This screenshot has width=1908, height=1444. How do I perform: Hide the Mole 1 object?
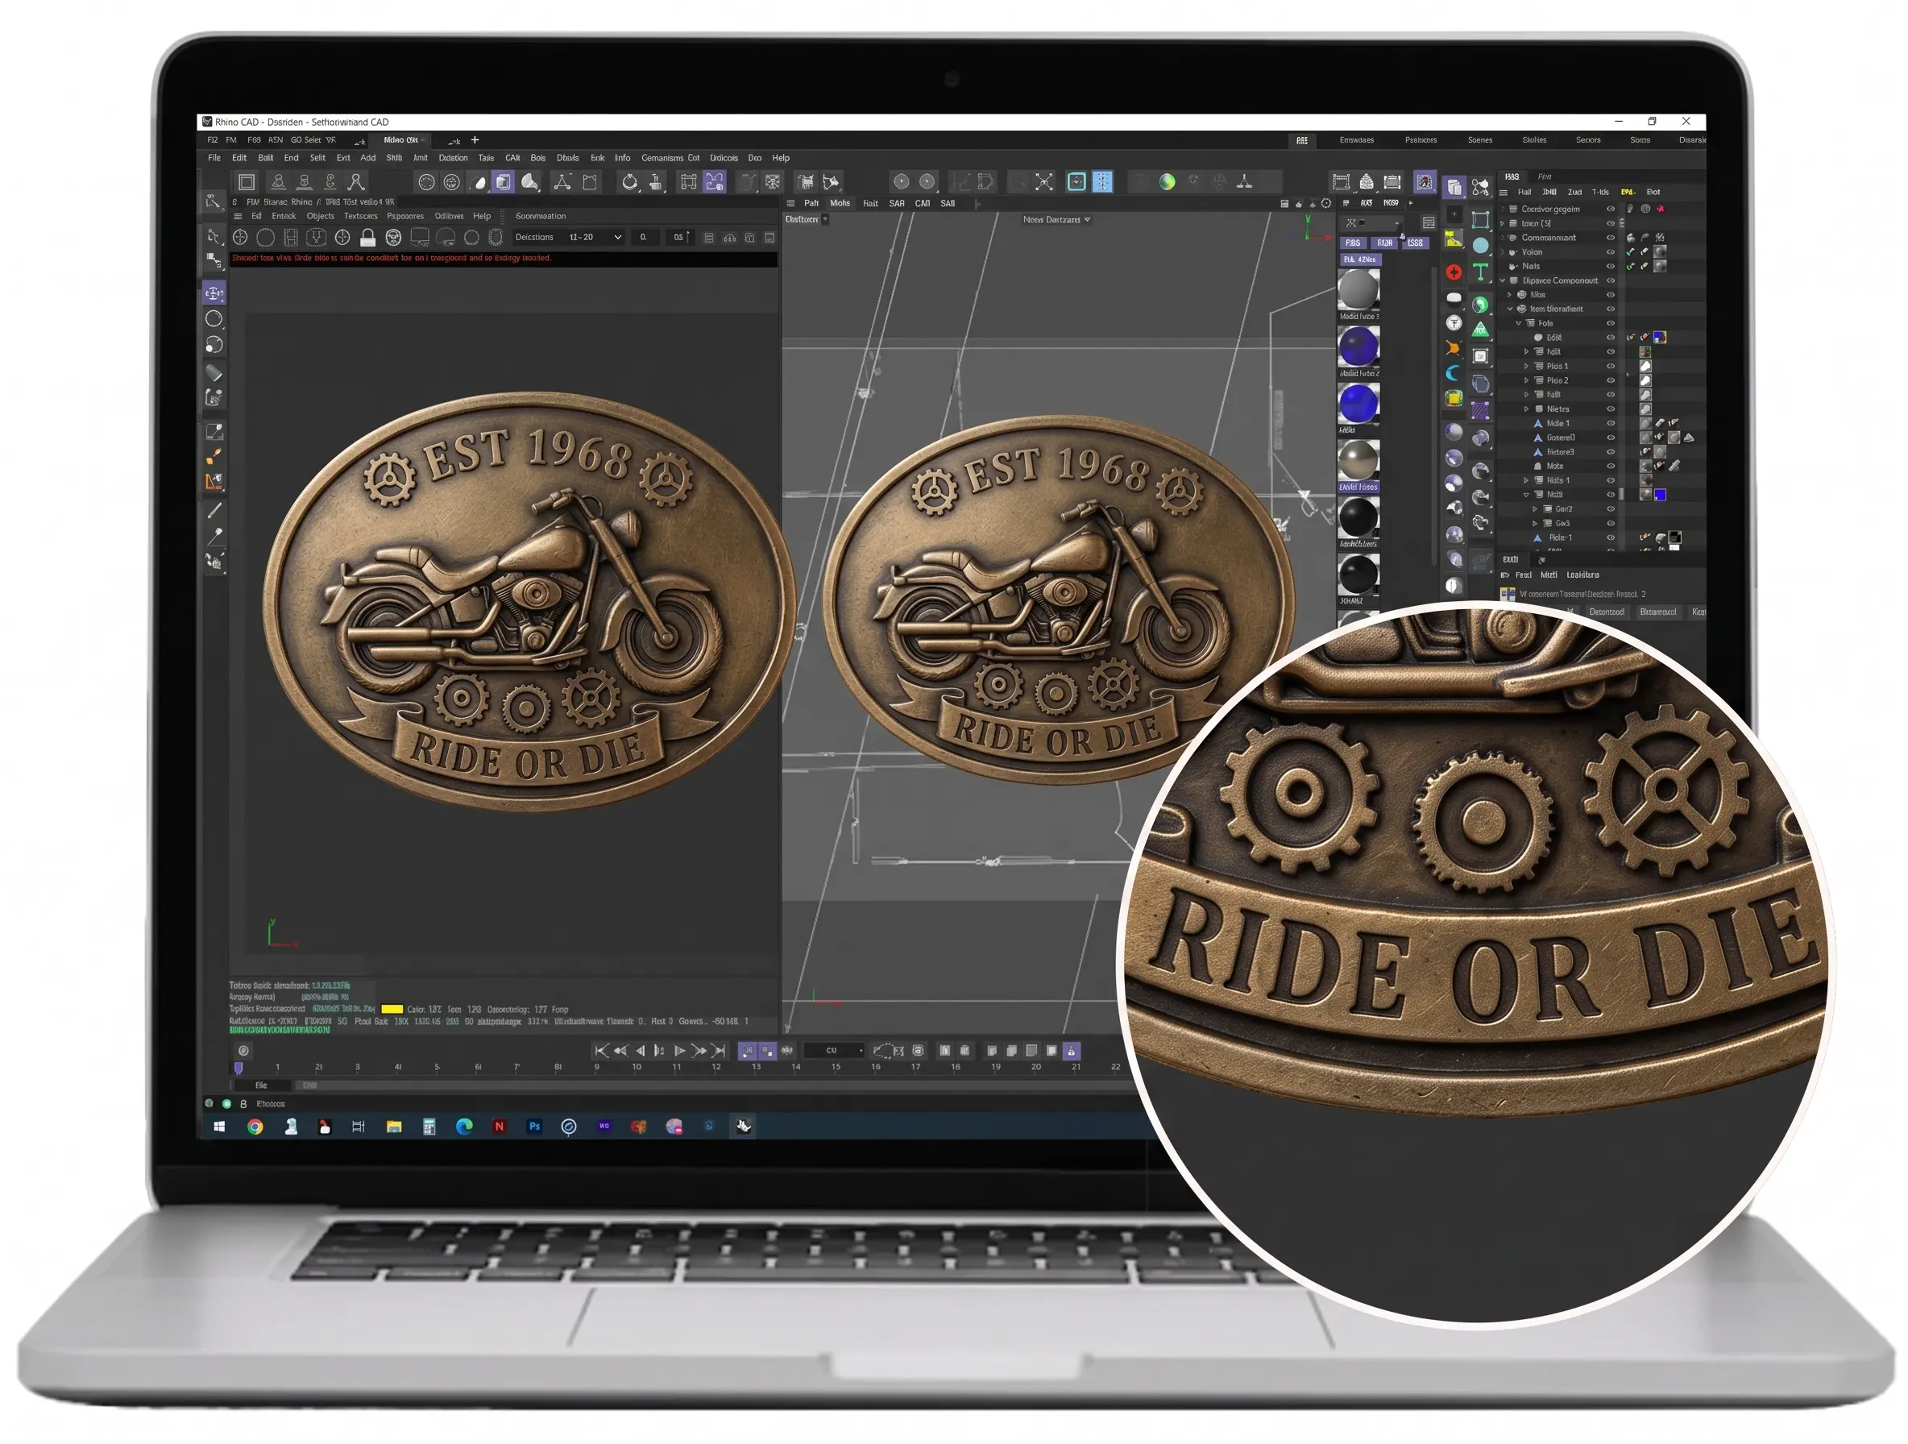1611,424
